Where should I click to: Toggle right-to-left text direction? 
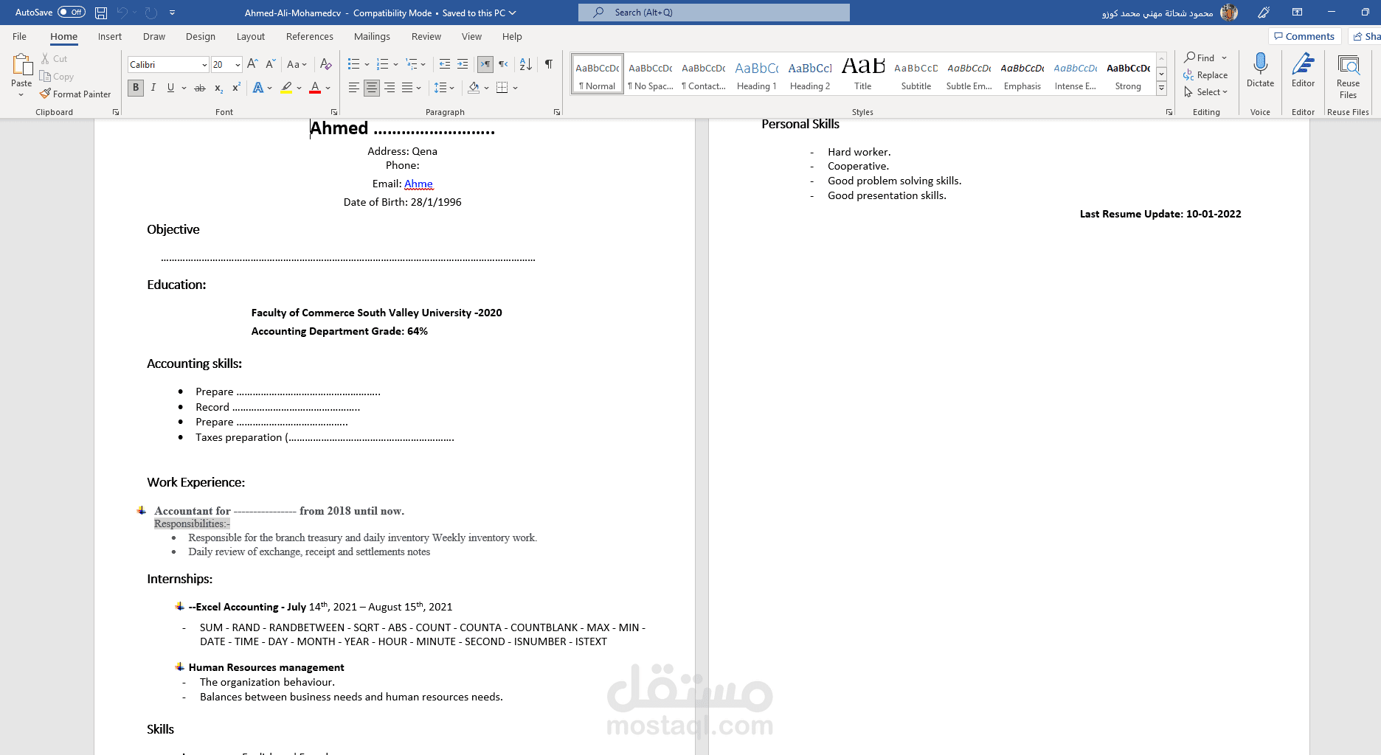503,64
